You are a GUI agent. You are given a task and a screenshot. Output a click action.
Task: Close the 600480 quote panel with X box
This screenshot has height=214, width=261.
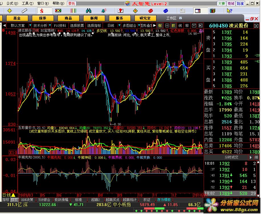[256, 26]
